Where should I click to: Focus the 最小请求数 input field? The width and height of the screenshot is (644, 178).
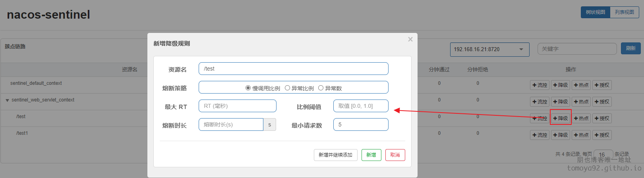[361, 124]
